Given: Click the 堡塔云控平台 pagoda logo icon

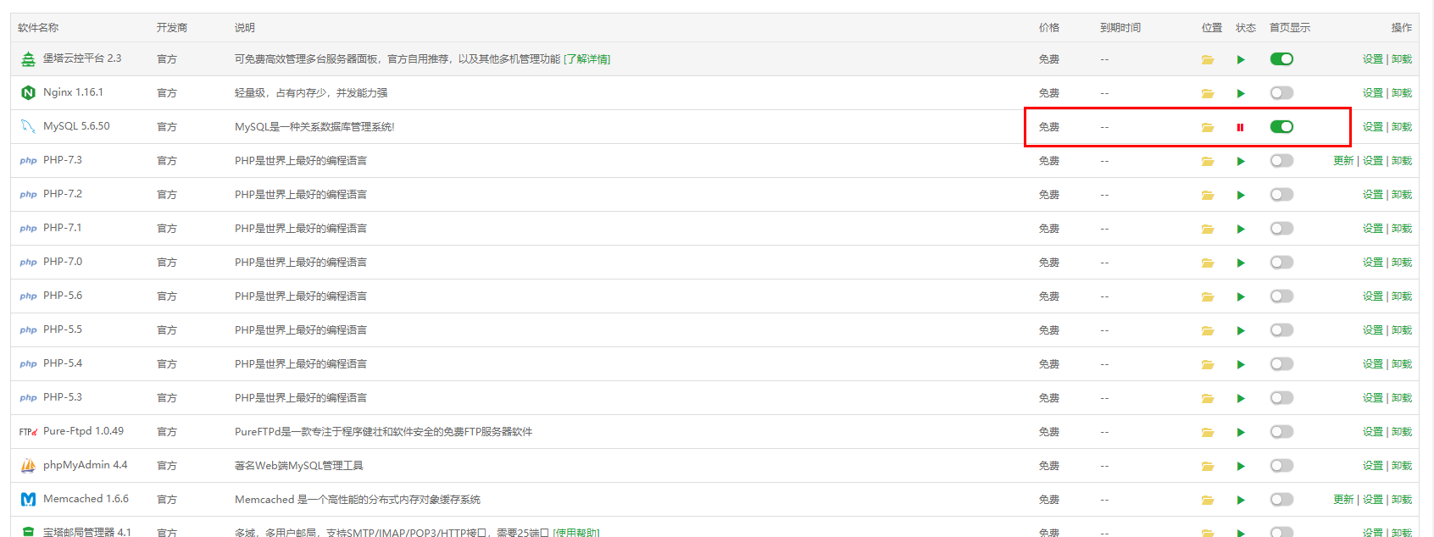Looking at the screenshot, I should tap(28, 58).
